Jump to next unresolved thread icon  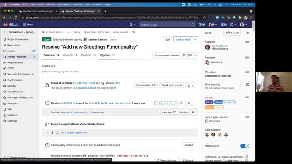tap(184, 55)
